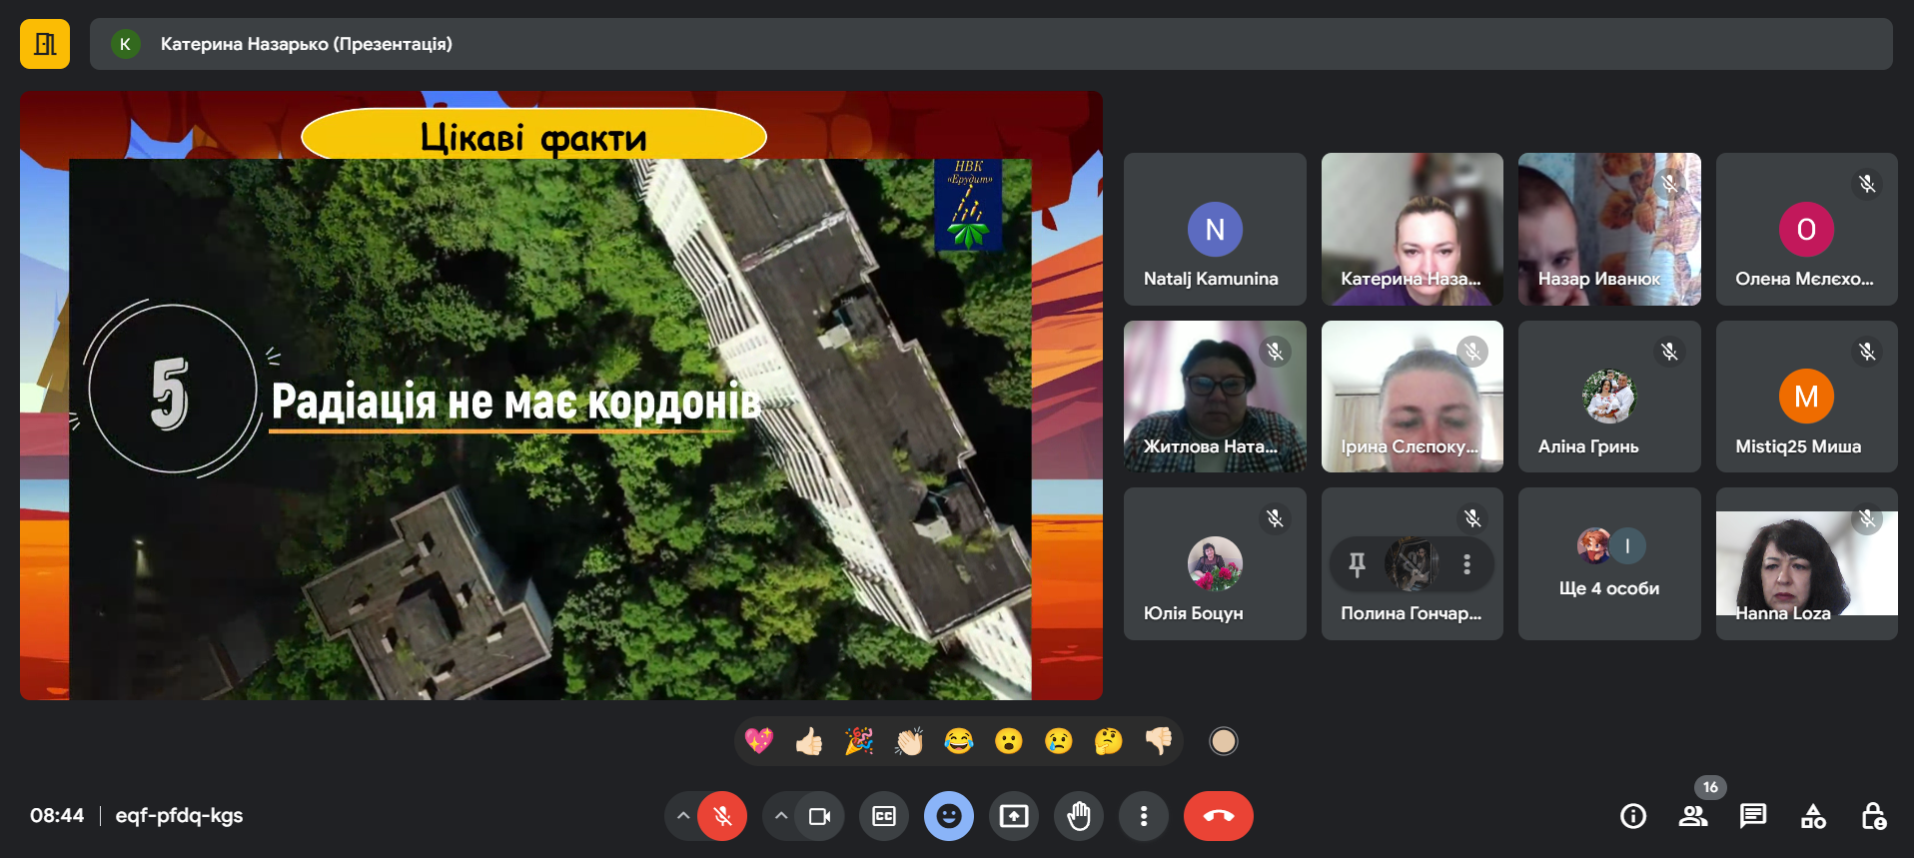The image size is (1914, 858).
Task: Change the reaction skin tone swatch
Action: point(1223,741)
